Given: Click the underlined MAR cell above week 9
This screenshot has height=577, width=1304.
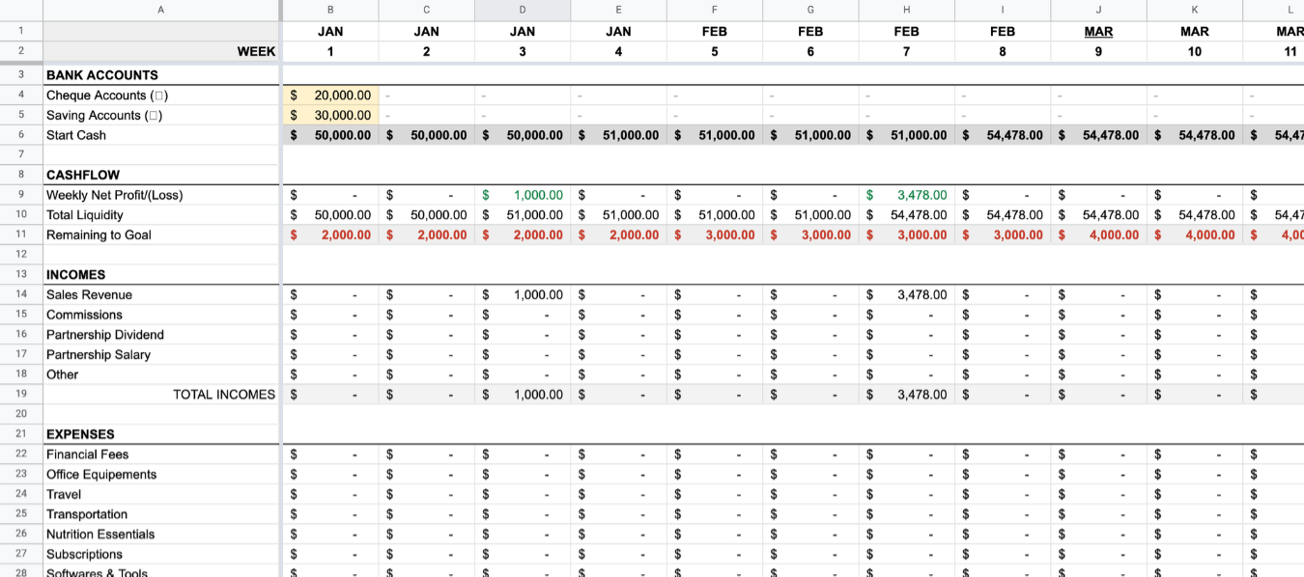Looking at the screenshot, I should pyautogui.click(x=1098, y=31).
